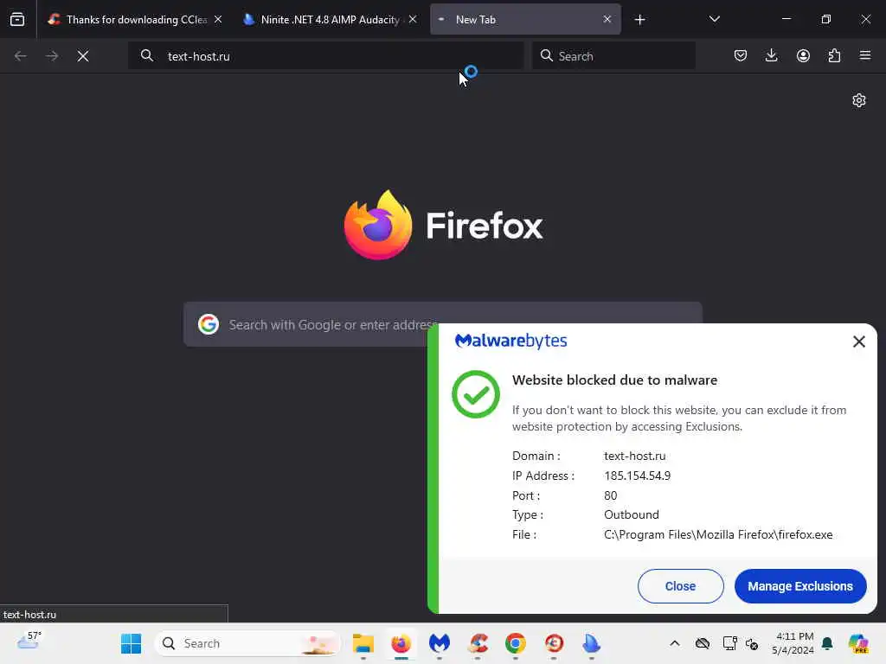886x664 pixels.
Task: Click the Website blocked due to malware heading
Action: [614, 380]
